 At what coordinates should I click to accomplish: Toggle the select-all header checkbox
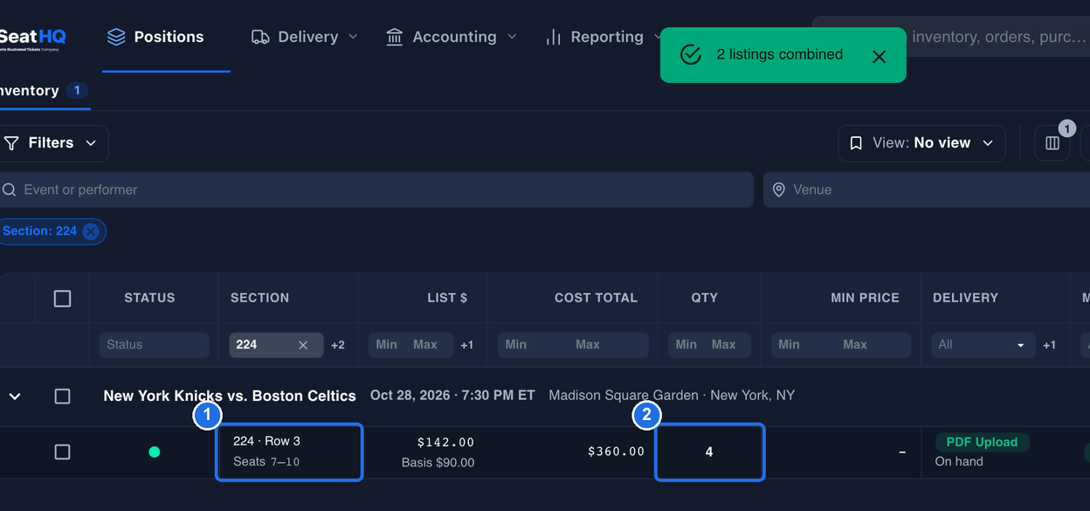point(62,299)
